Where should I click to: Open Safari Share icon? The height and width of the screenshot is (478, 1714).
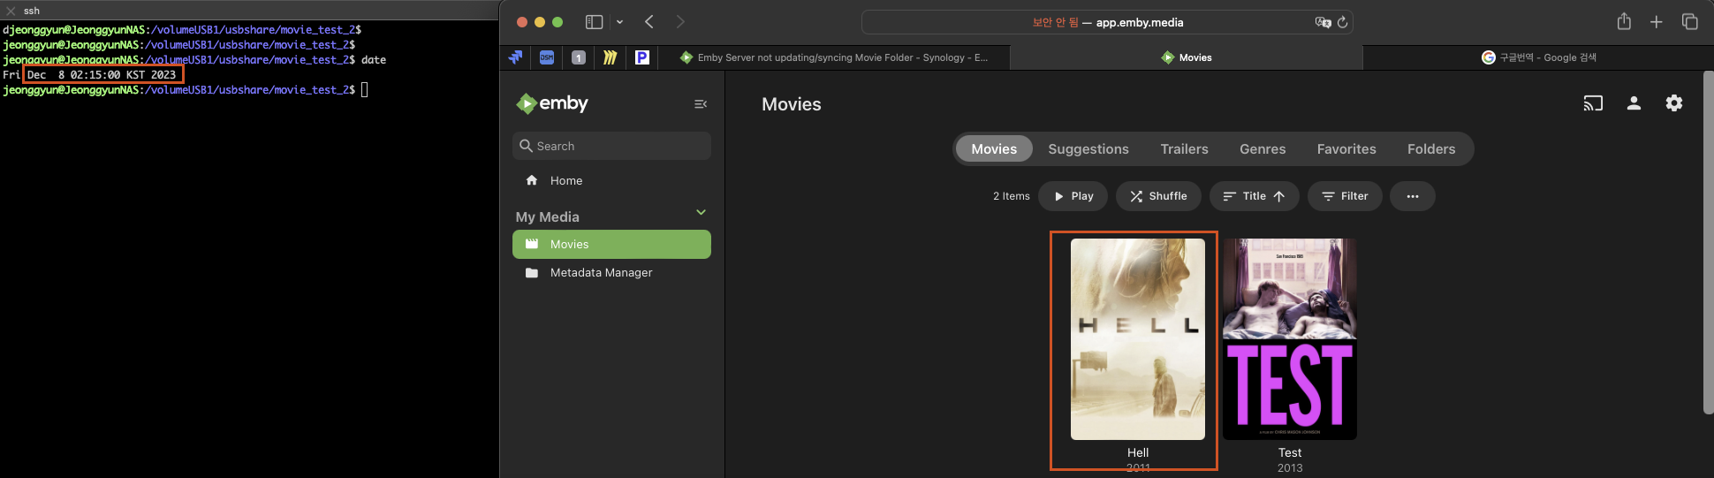click(1624, 22)
